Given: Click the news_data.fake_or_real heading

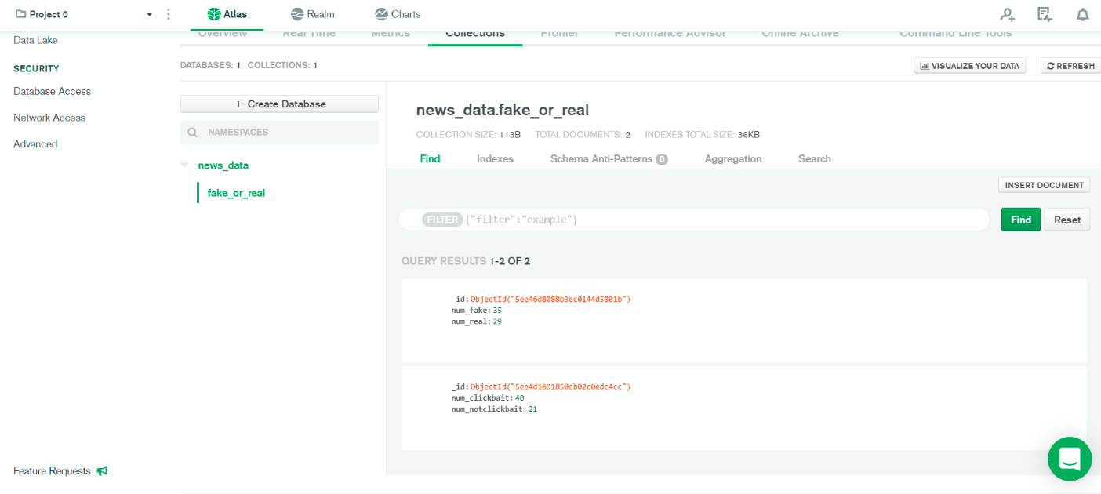Looking at the screenshot, I should pos(503,110).
